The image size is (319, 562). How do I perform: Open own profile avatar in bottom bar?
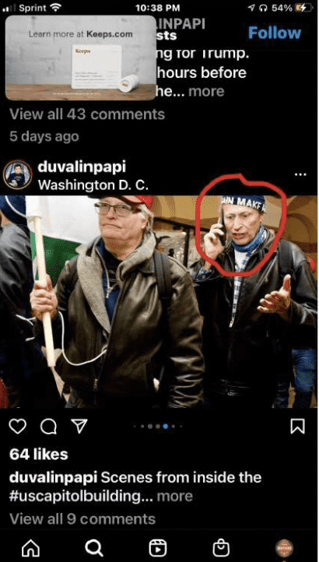pos(284,549)
